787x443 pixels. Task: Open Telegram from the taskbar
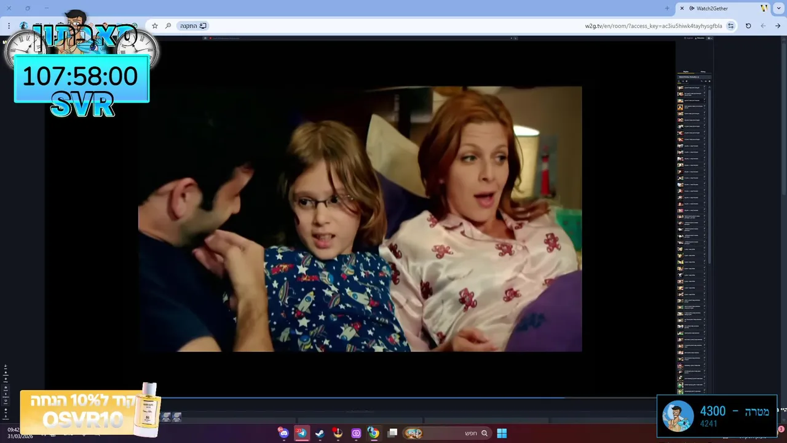point(301,433)
